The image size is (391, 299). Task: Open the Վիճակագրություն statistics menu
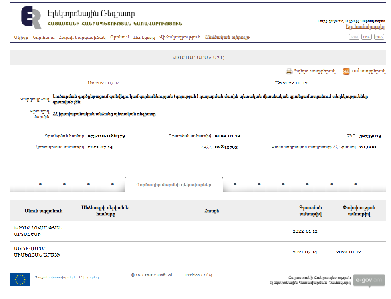(180, 38)
